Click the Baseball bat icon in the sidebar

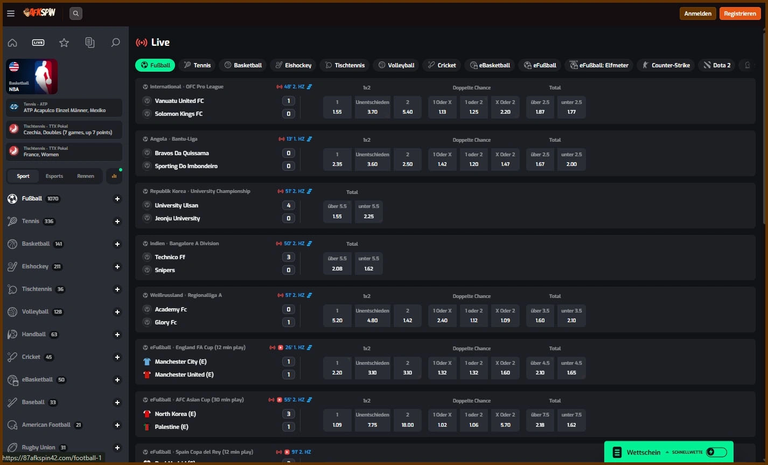click(12, 402)
